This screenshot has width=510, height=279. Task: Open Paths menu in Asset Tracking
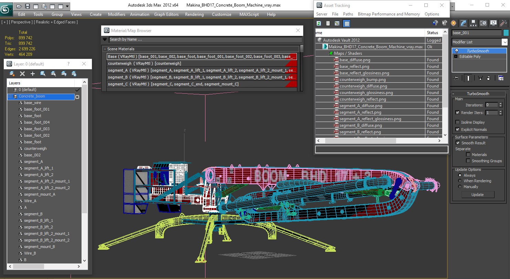pos(348,14)
